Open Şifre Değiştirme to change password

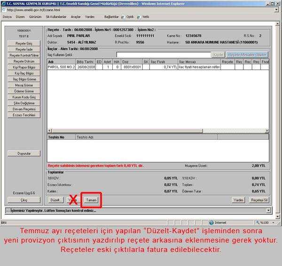click(x=24, y=103)
